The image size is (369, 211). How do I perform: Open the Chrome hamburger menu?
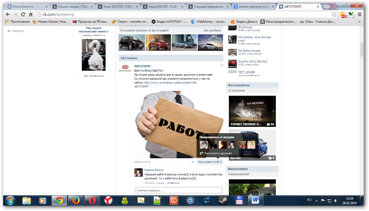pos(359,15)
